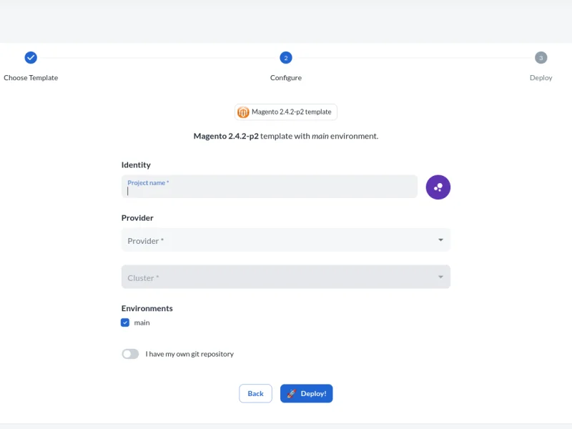This screenshot has height=429, width=572.
Task: Click the 'template with main environment' description
Action: [285, 136]
